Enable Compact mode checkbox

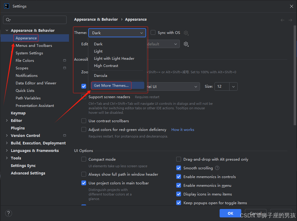[84, 159]
